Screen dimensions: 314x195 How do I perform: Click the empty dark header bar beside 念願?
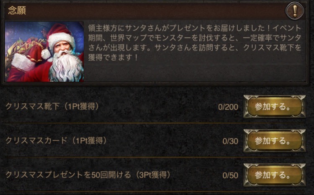(155, 11)
